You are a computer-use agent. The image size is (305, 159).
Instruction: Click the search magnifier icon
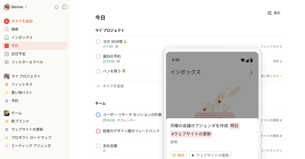tap(6, 30)
